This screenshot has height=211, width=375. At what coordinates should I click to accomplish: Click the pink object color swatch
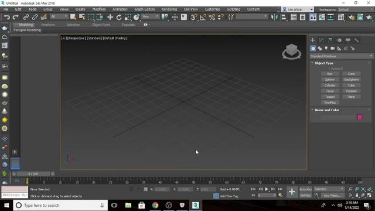(359, 117)
